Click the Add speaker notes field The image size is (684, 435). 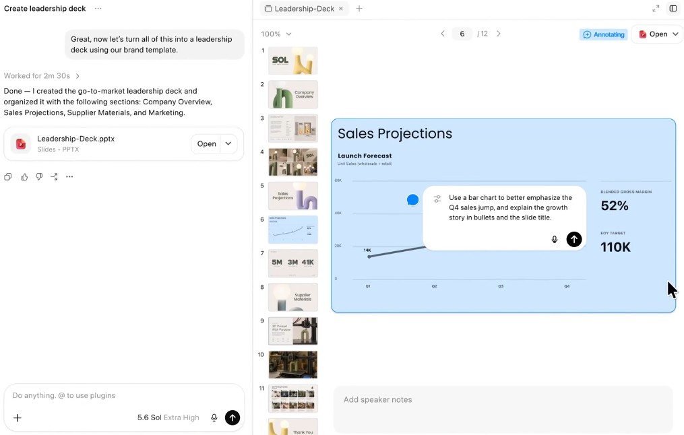pos(503,409)
